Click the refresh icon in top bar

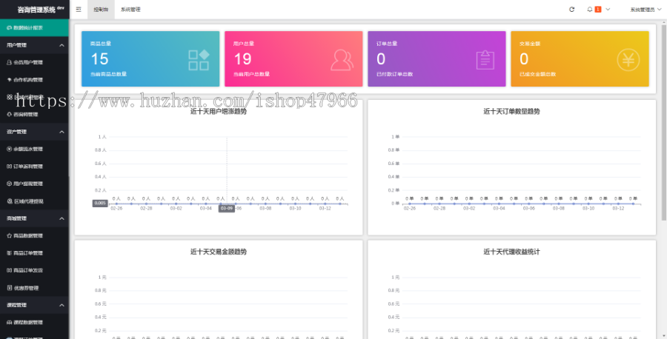point(571,10)
